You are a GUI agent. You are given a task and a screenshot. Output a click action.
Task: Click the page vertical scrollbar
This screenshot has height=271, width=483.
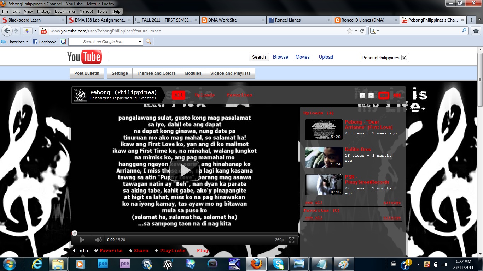tap(480, 79)
